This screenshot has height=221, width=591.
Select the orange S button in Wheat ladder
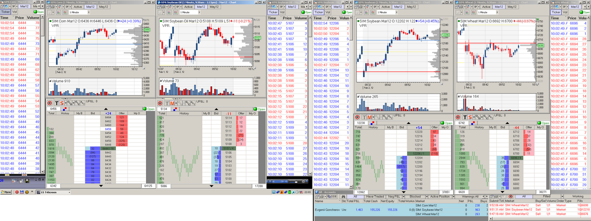tap(470, 117)
